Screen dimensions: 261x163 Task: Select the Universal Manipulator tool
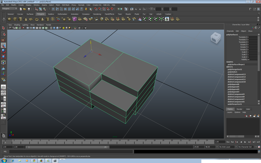pos(3,63)
